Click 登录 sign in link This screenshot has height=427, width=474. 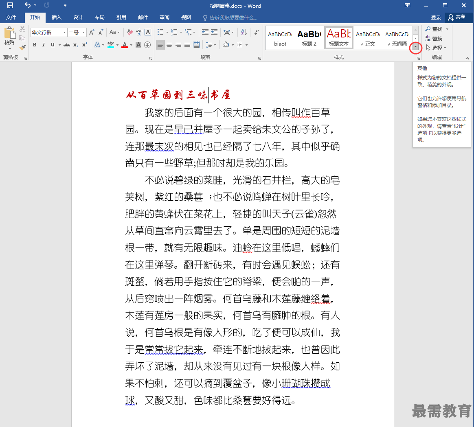436,17
